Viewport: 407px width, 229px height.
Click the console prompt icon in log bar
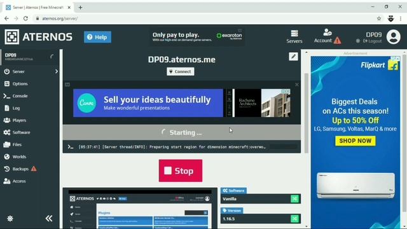pos(71,147)
